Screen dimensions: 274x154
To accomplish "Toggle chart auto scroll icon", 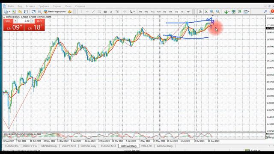I will [200, 12].
